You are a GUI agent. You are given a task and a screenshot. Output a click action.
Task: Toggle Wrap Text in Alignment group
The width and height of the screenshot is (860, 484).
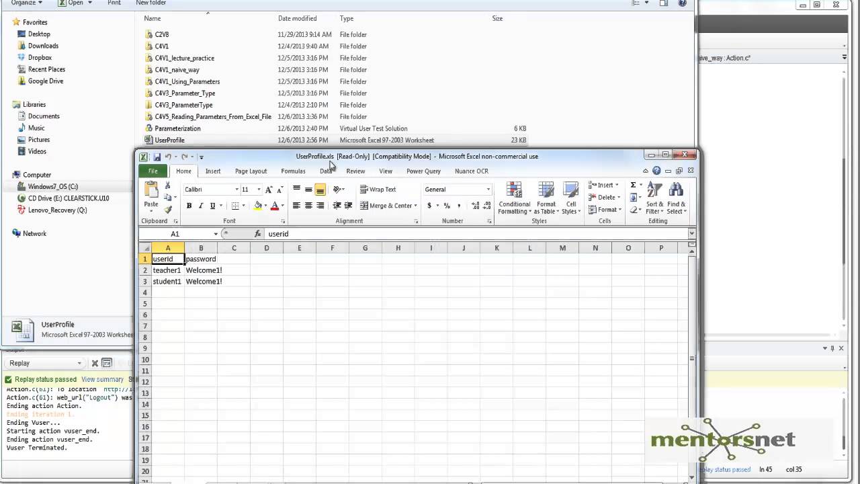378,190
